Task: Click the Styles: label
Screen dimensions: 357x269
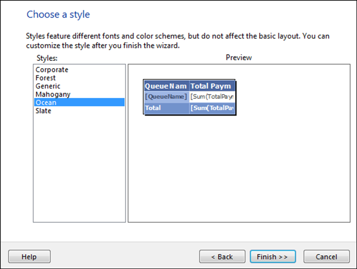Action: click(x=47, y=58)
